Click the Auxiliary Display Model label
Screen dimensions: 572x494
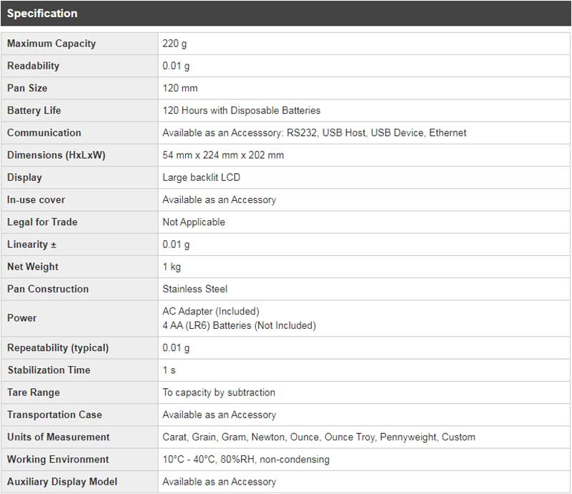click(62, 482)
